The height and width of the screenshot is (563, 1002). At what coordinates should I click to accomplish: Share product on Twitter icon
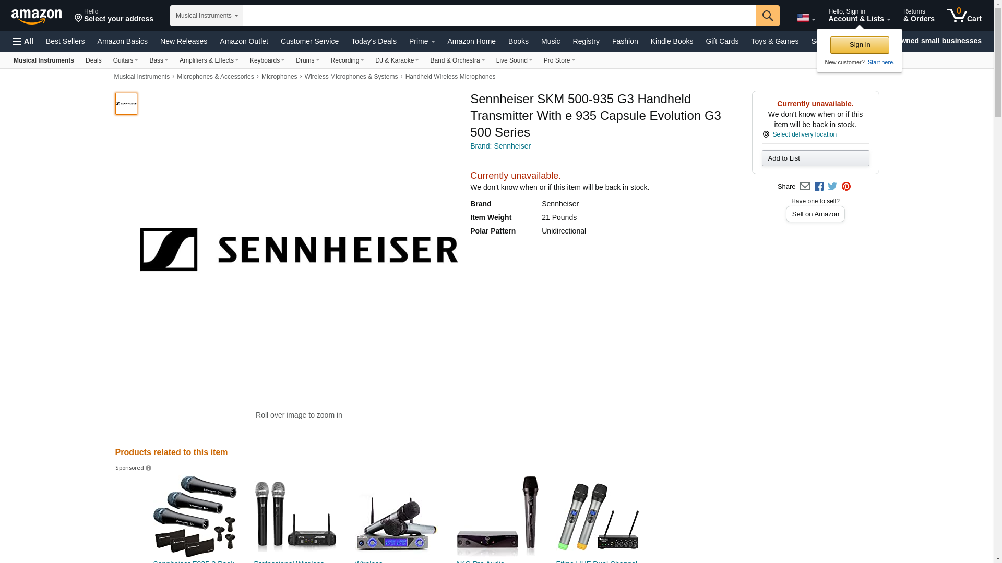pos(832,187)
